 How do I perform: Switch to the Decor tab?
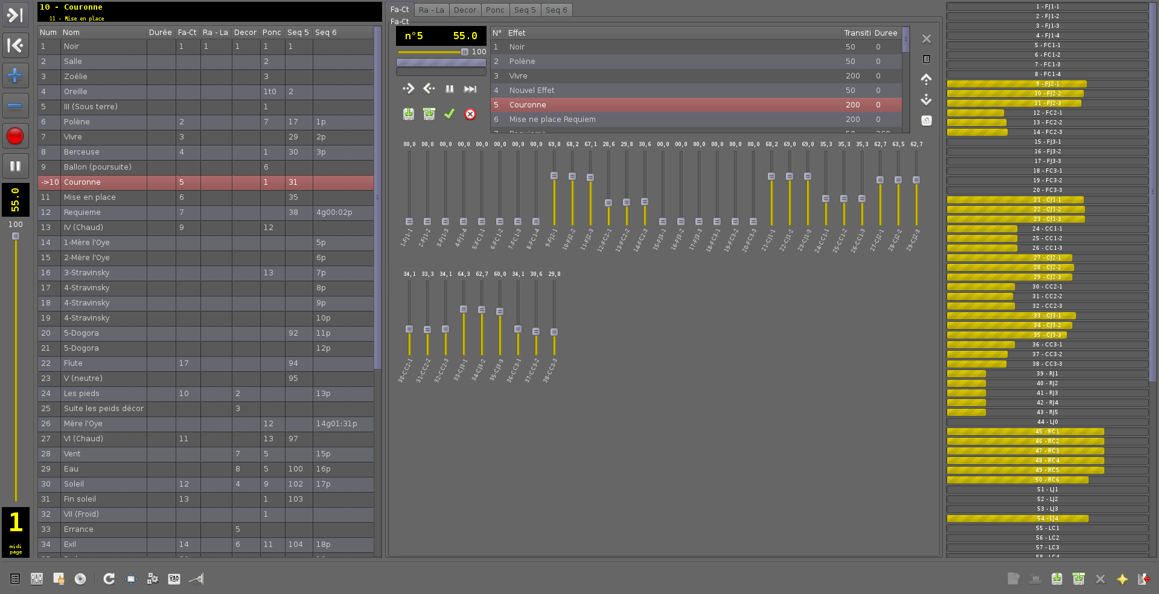pos(465,10)
